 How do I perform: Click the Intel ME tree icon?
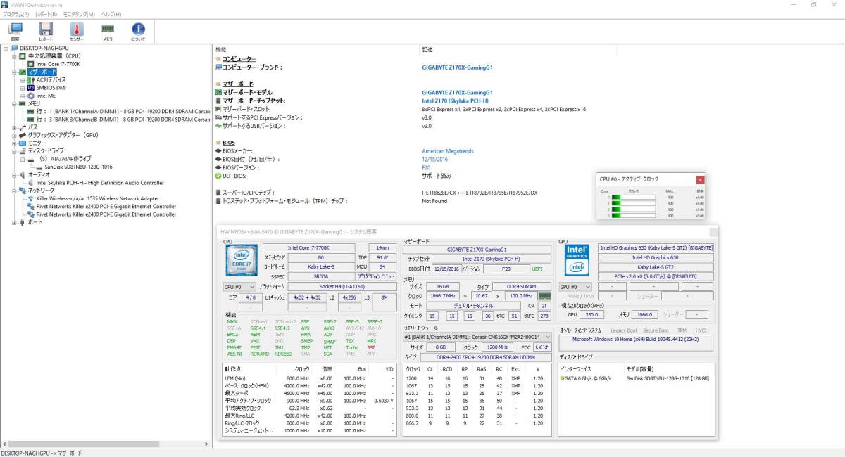point(31,96)
